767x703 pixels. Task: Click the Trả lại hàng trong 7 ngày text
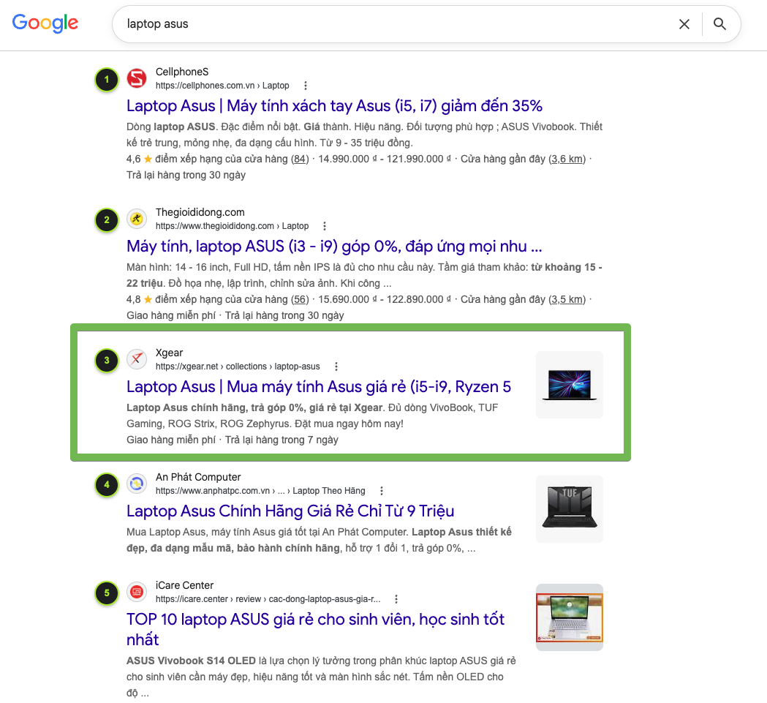click(x=282, y=440)
